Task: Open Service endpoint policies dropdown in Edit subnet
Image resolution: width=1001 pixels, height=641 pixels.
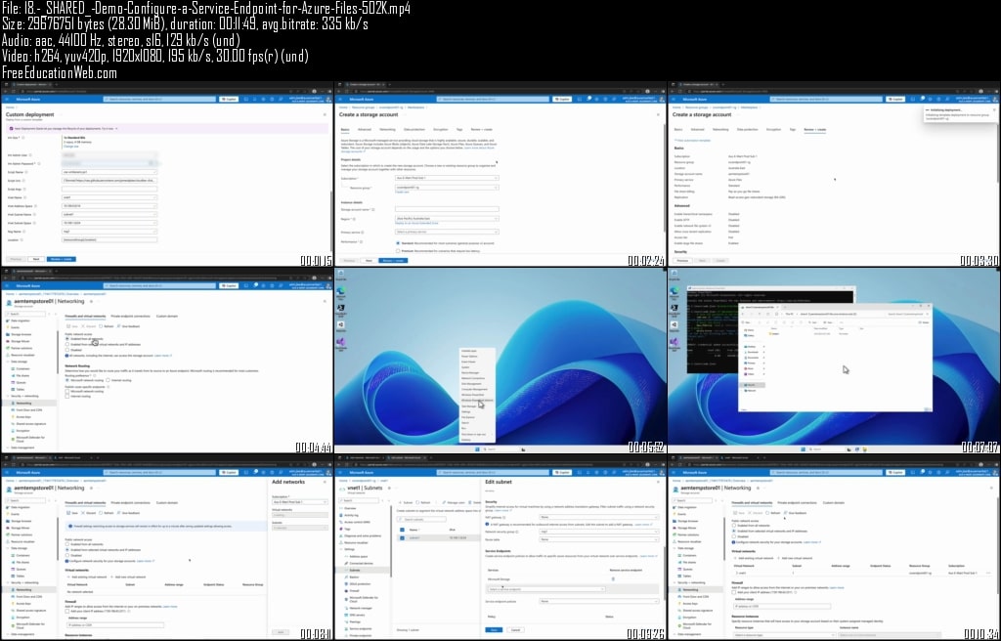Action: [598, 601]
